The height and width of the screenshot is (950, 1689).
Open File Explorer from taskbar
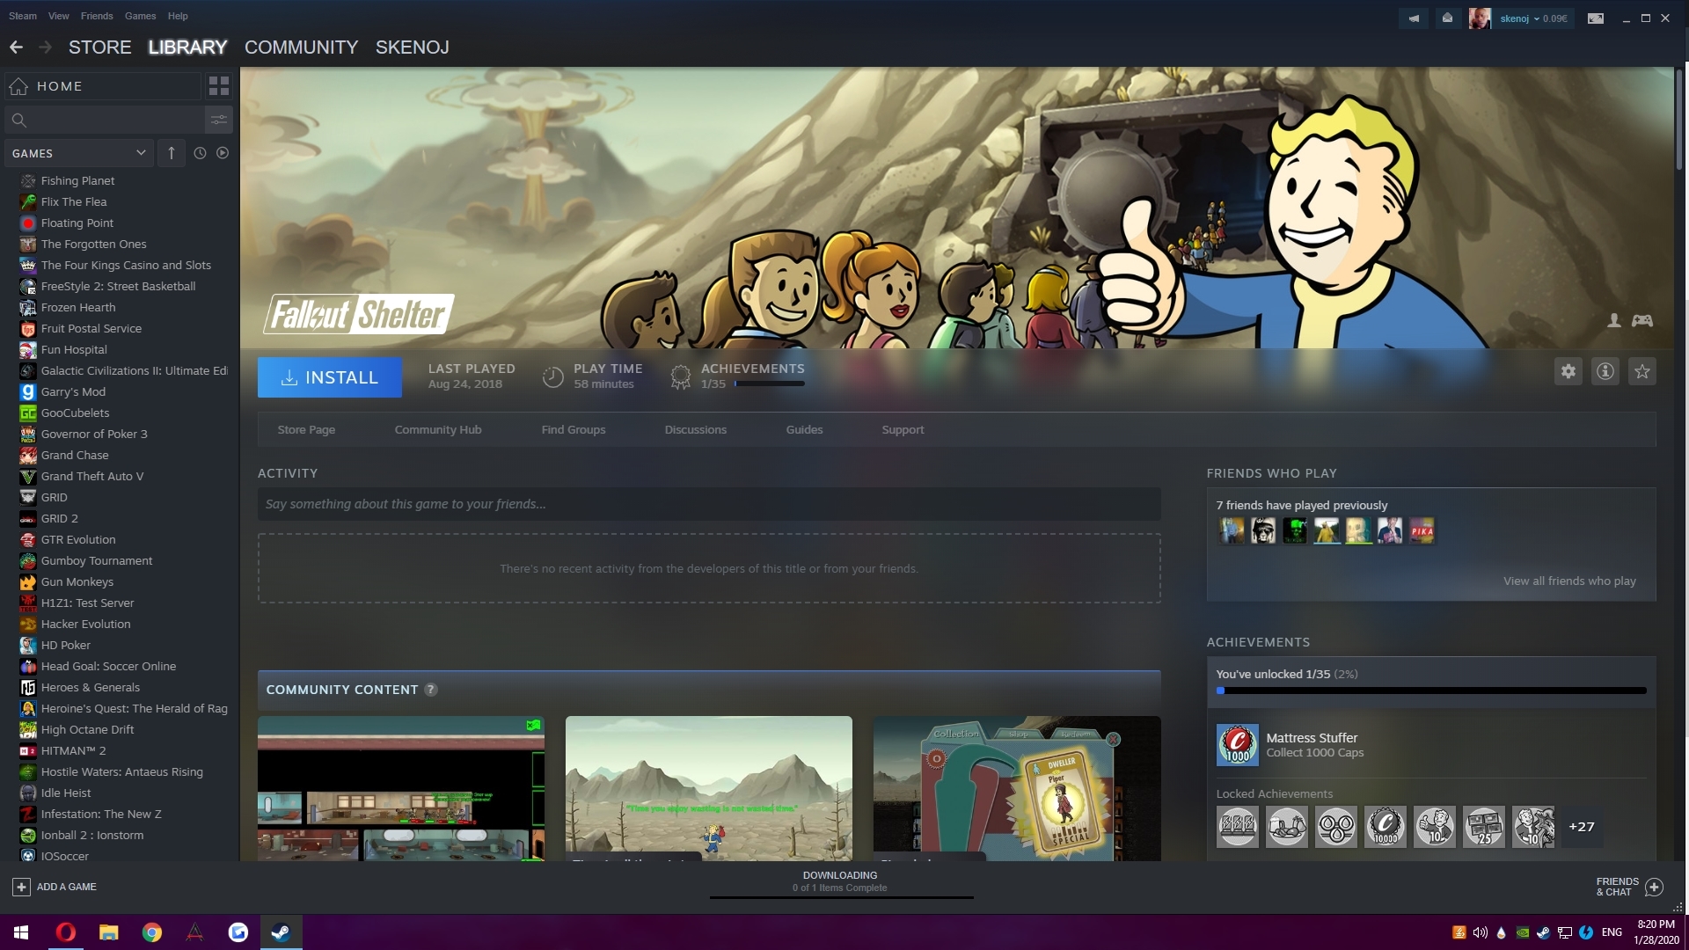pyautogui.click(x=109, y=932)
